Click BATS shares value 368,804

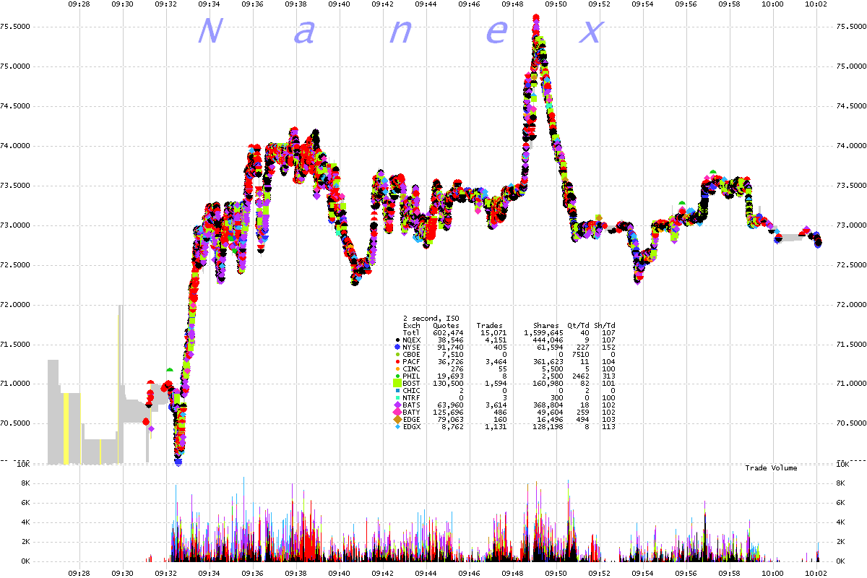[548, 405]
